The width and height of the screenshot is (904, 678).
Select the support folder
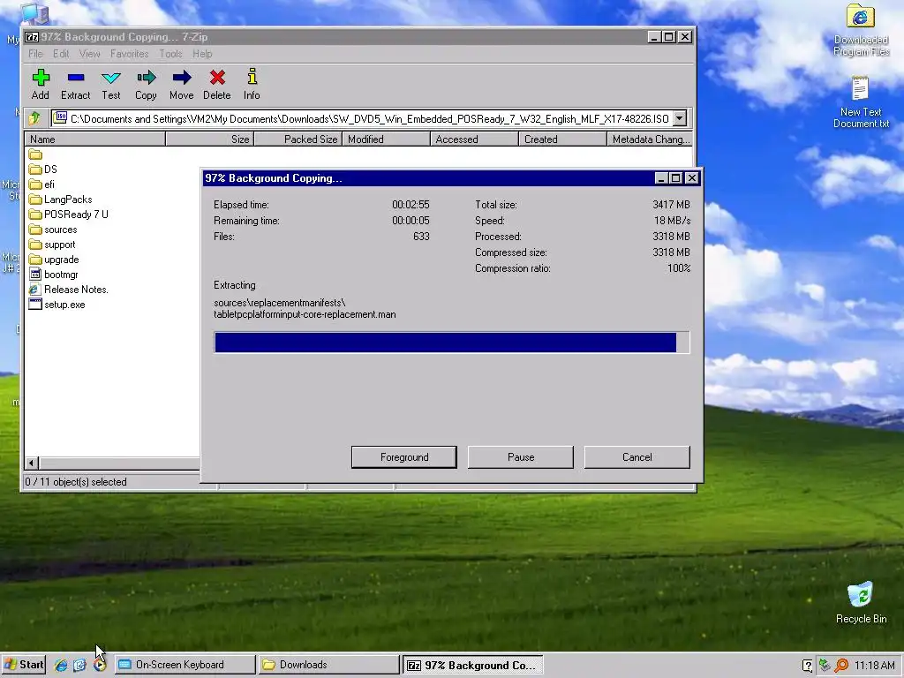click(52, 245)
